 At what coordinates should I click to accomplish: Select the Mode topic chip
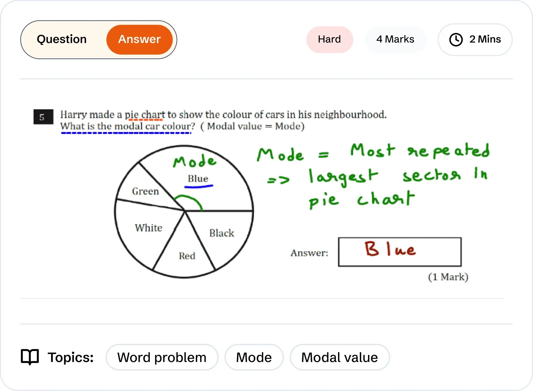click(254, 357)
